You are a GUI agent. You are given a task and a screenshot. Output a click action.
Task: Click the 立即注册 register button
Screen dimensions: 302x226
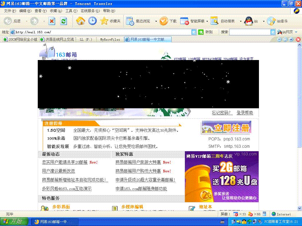(226, 127)
